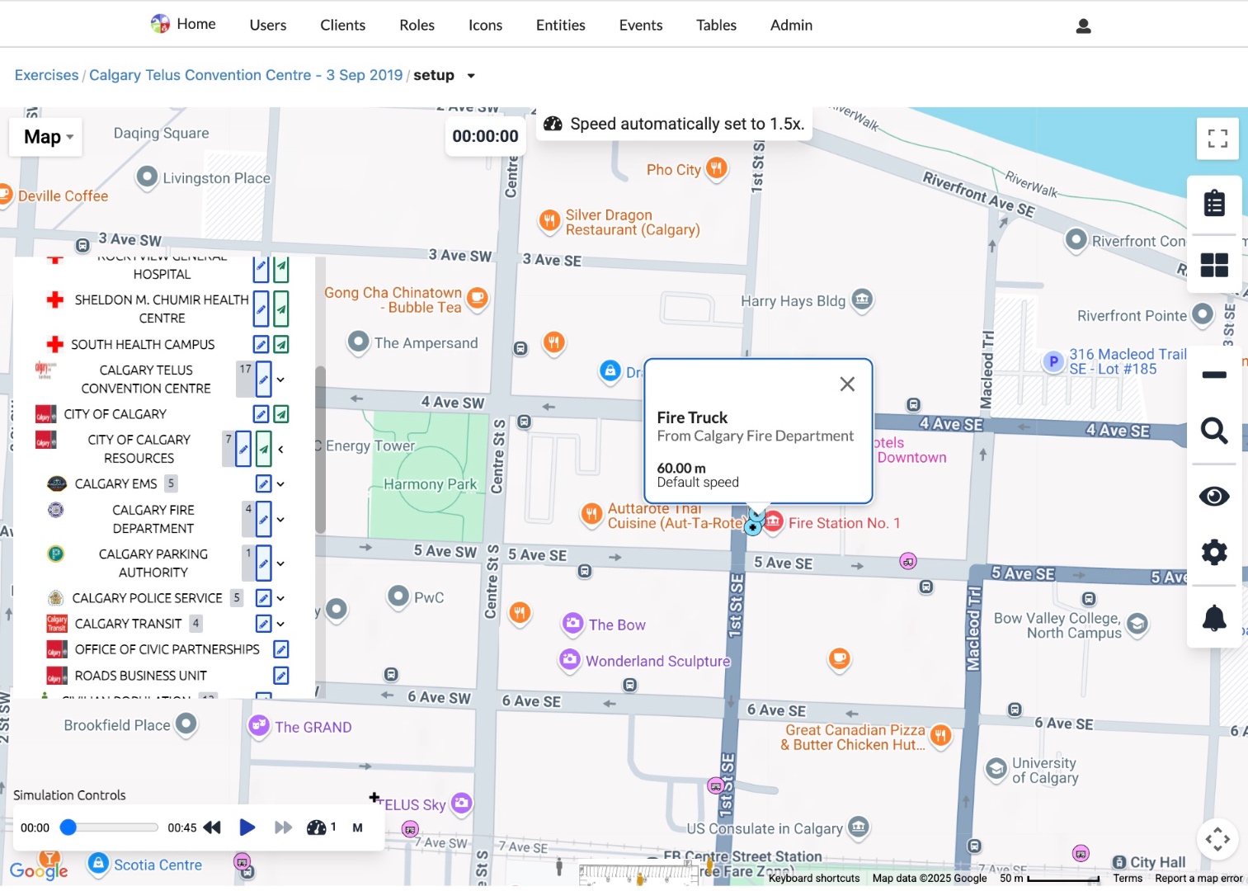The height and width of the screenshot is (891, 1248).
Task: Rewind the simulation
Action: pos(212,827)
